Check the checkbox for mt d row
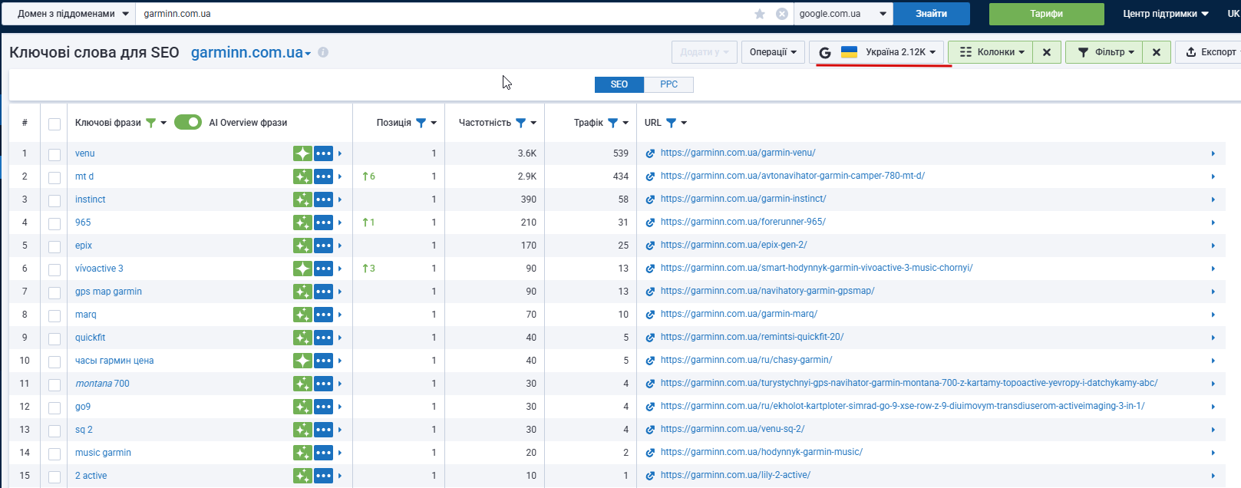 pos(54,178)
